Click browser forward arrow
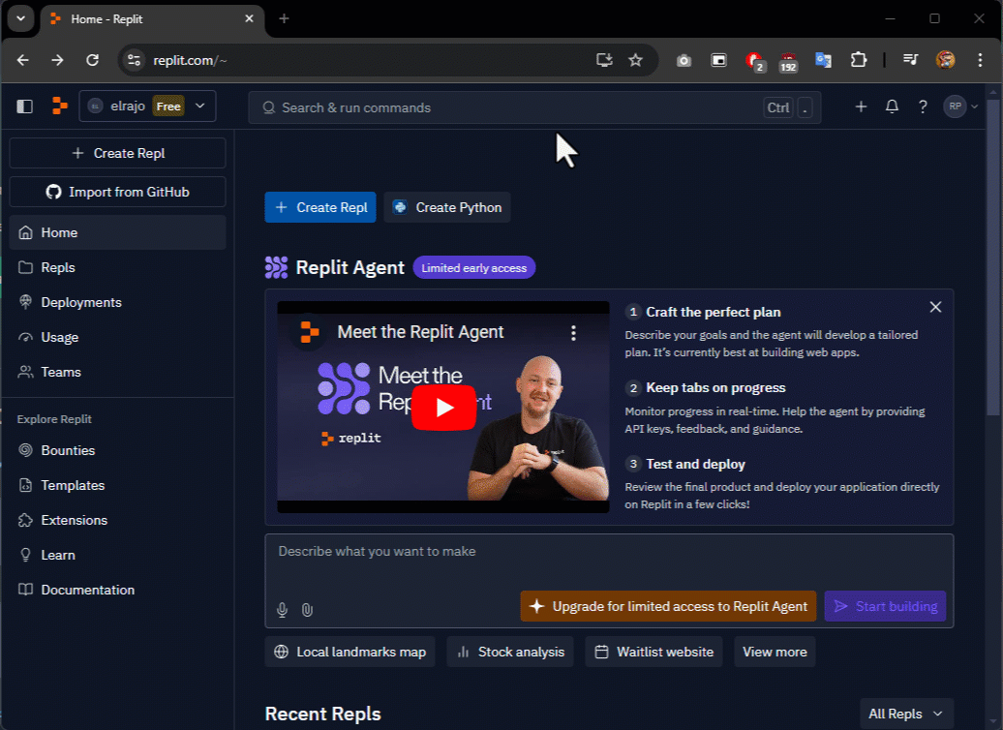 coord(57,60)
